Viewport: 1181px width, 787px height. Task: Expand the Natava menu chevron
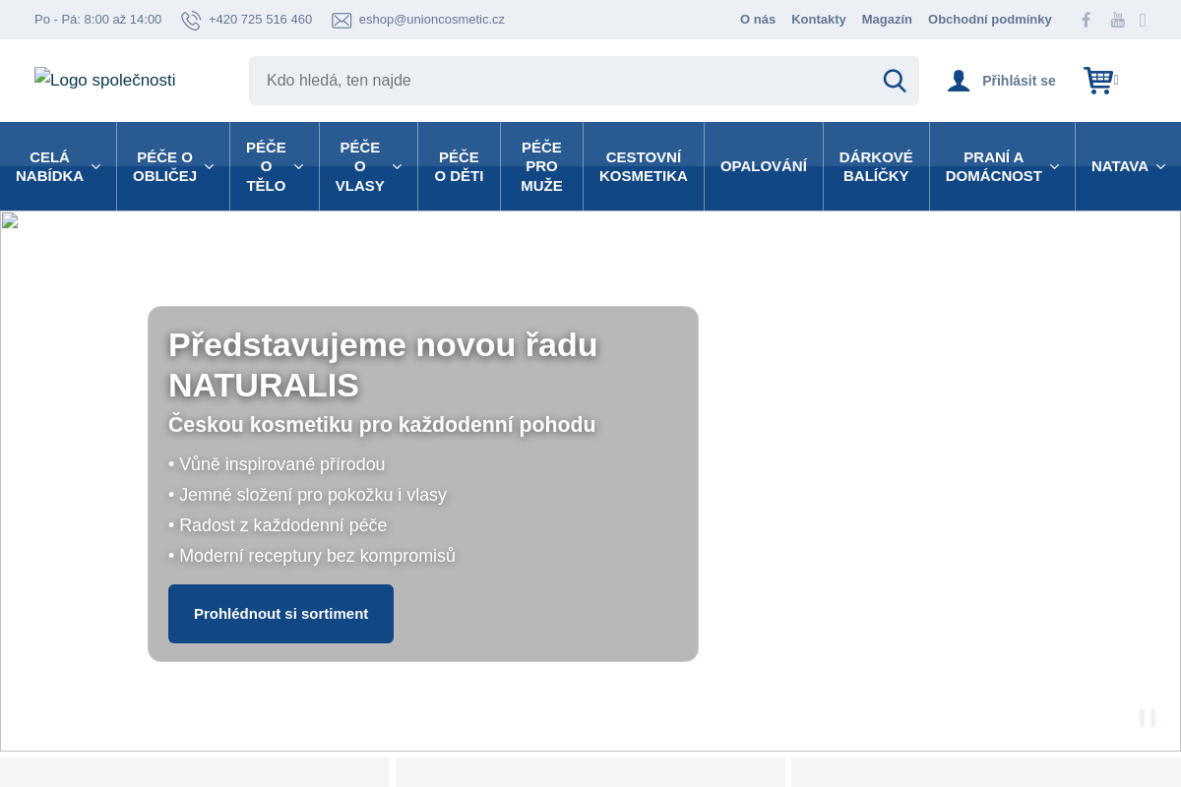(x=1160, y=167)
